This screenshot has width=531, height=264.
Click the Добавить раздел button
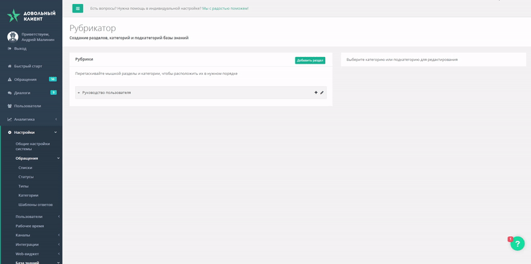click(310, 60)
